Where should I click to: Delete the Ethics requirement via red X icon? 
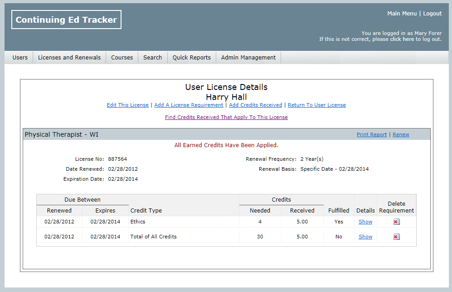396,222
